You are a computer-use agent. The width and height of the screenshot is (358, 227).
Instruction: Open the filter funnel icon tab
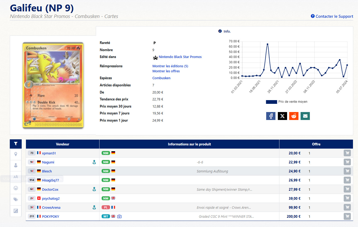pyautogui.click(x=16, y=144)
